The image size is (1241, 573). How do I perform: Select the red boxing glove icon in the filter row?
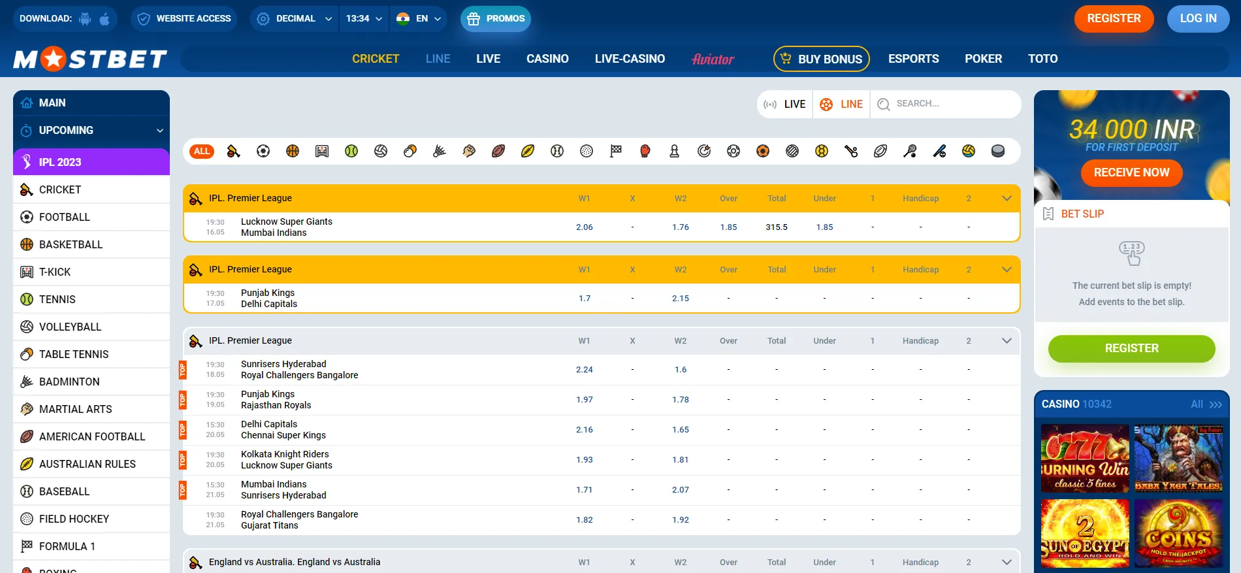pos(645,151)
